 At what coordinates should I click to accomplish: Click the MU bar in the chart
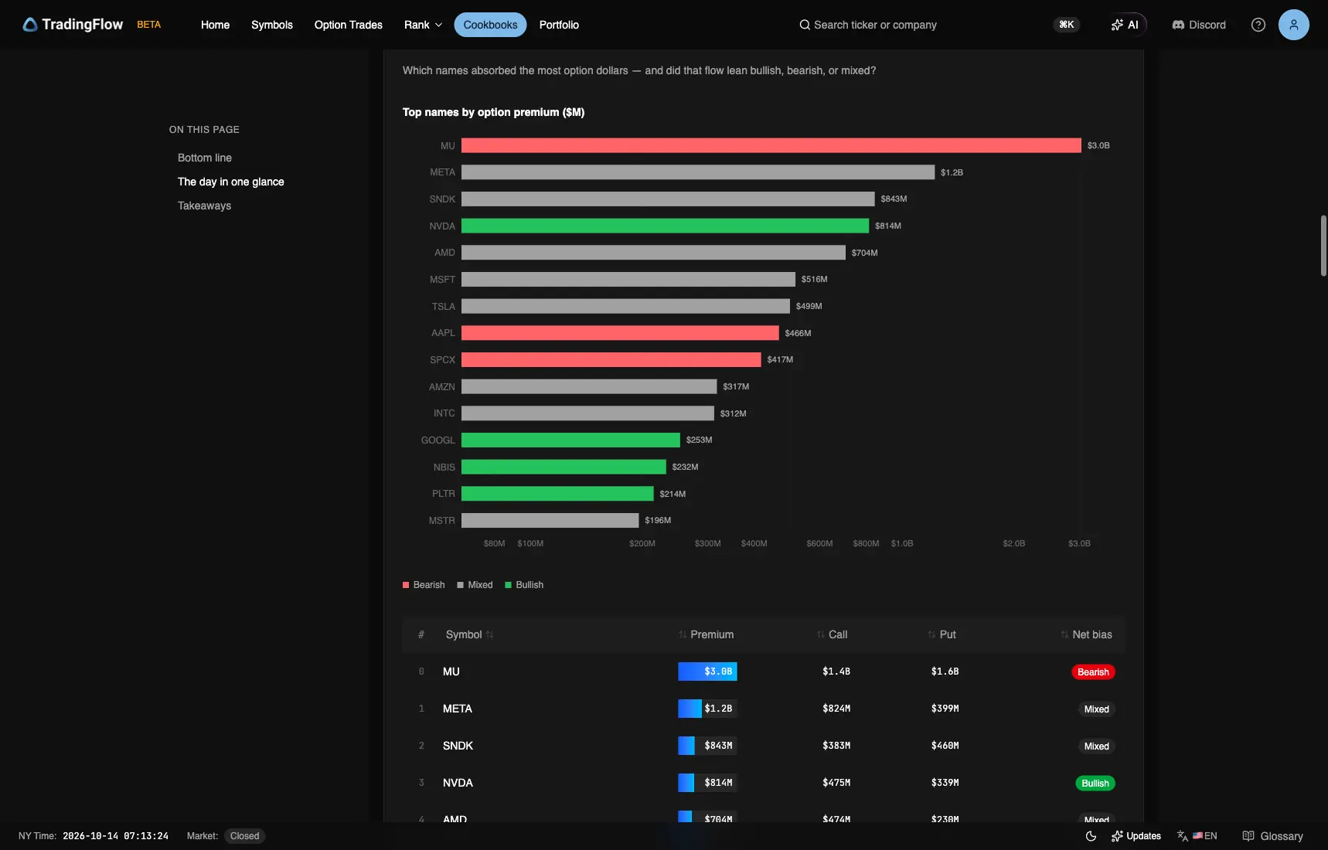coord(771,145)
